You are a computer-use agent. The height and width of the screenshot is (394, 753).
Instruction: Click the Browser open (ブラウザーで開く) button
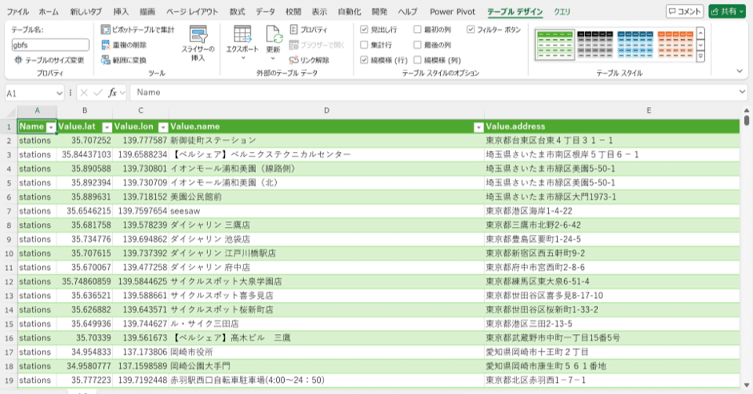tap(317, 45)
